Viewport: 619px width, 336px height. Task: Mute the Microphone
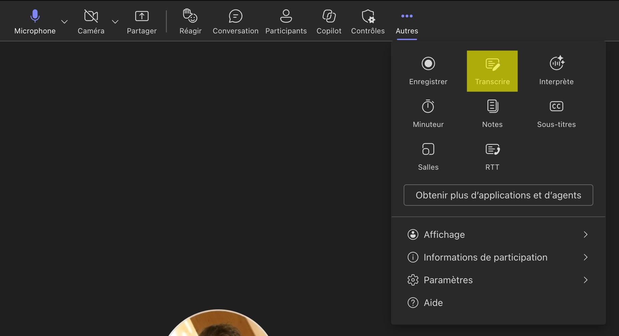pos(35,22)
